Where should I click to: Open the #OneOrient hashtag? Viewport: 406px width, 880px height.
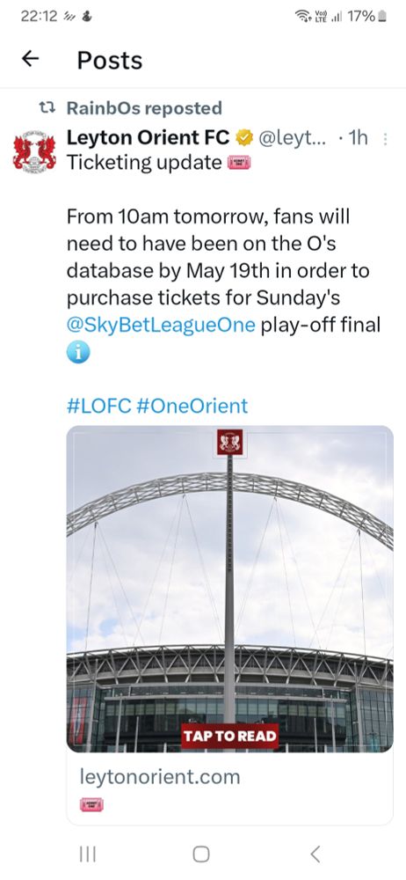192,406
